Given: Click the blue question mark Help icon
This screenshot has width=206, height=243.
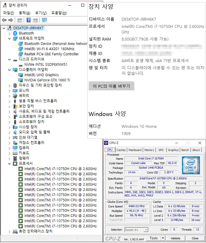Looking at the screenshot, I should 29,20.
